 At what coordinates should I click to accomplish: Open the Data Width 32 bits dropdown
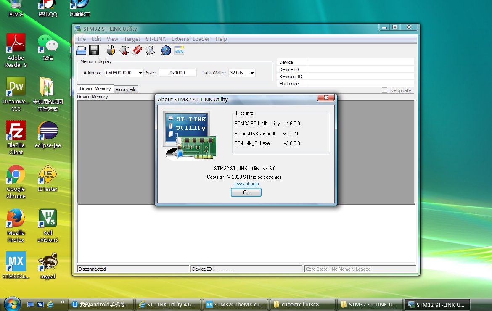tap(252, 73)
